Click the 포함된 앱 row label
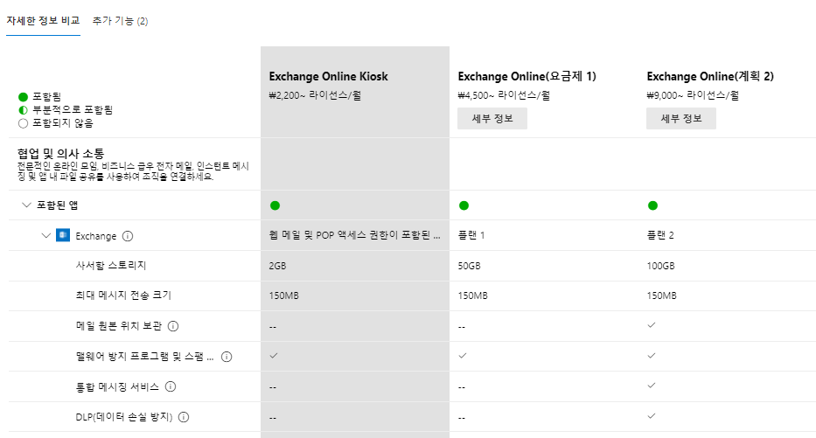816x438 pixels. 57,205
